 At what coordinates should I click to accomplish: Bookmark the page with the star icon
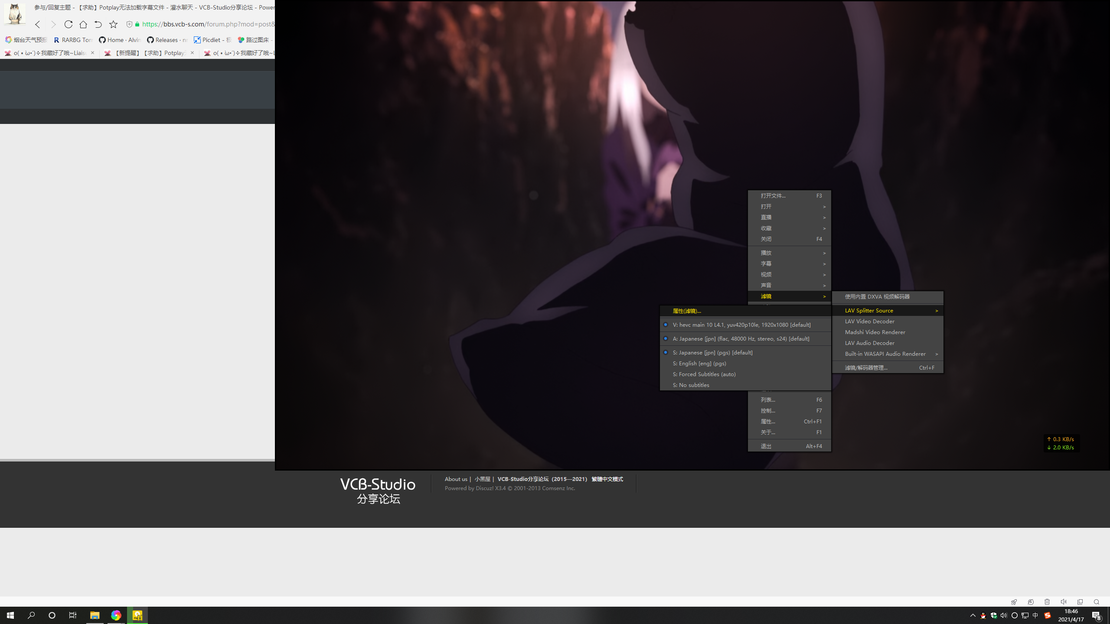click(x=113, y=24)
